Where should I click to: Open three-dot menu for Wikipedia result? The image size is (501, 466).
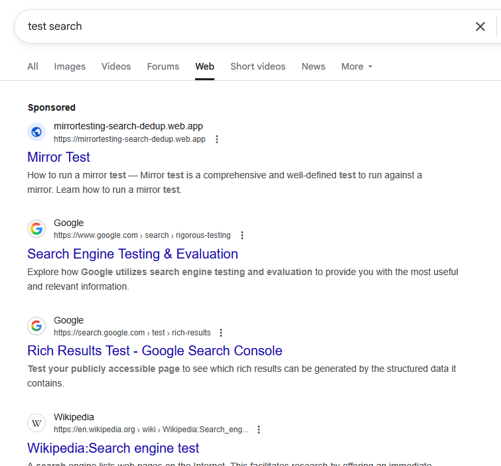coord(259,430)
